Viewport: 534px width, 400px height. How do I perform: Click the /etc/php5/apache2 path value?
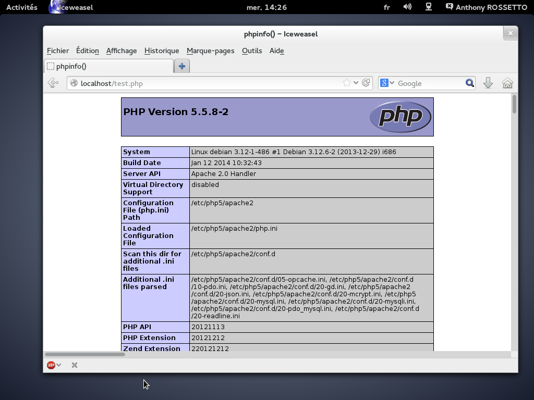pyautogui.click(x=222, y=203)
